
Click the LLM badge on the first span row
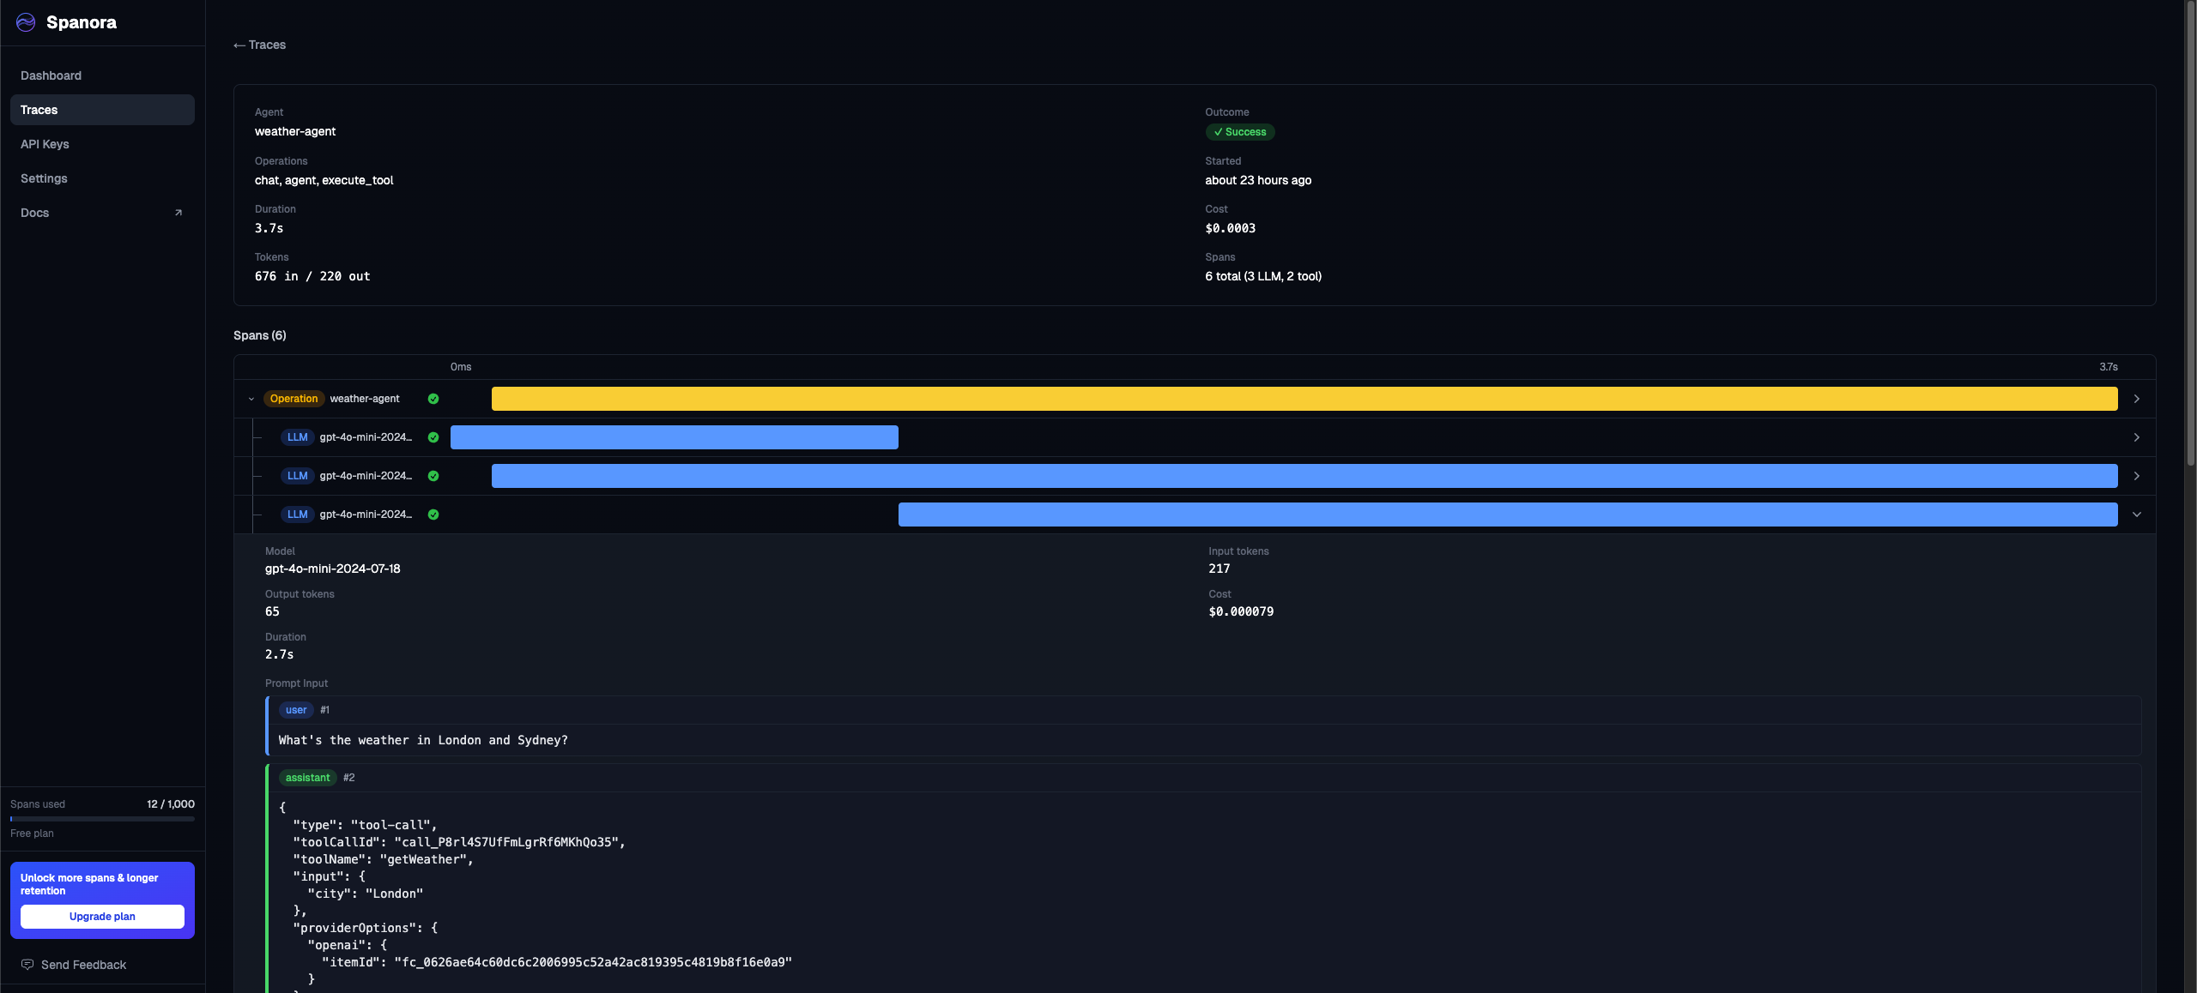coord(297,437)
